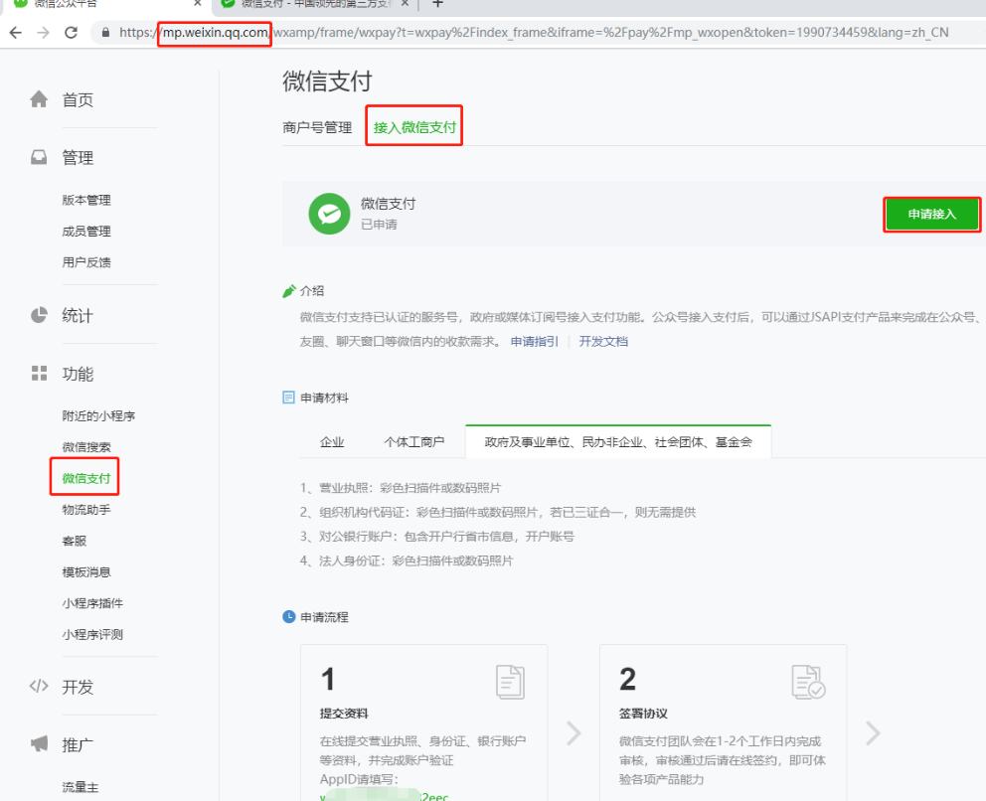986x801 pixels.
Task: Click the code brackets icon next to 开发
Action: coord(39,686)
